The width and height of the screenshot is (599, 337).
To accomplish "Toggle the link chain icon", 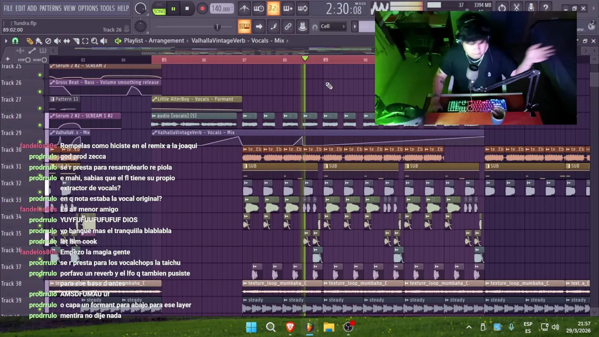I will [x=288, y=26].
